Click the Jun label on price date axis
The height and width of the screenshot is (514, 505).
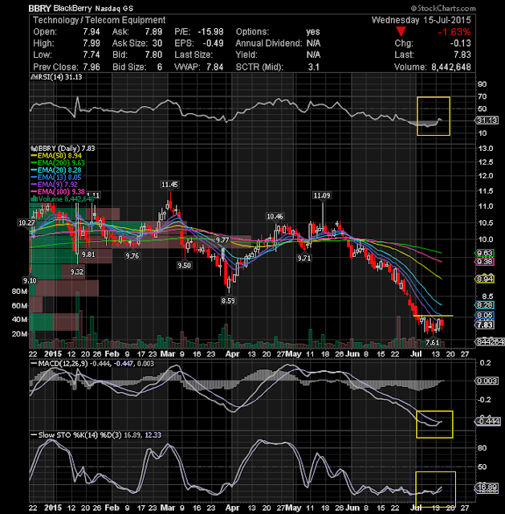352,354
